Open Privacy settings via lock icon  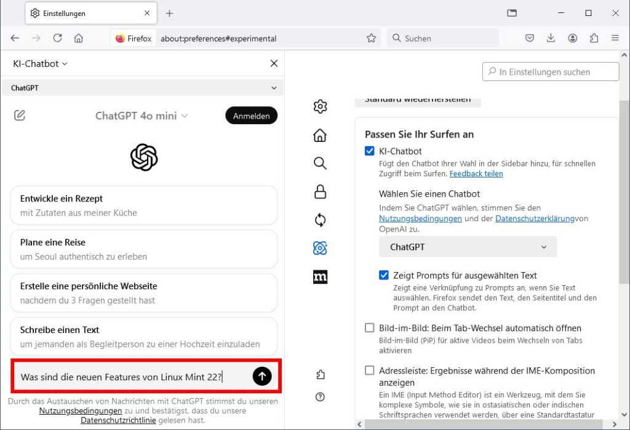tap(320, 192)
